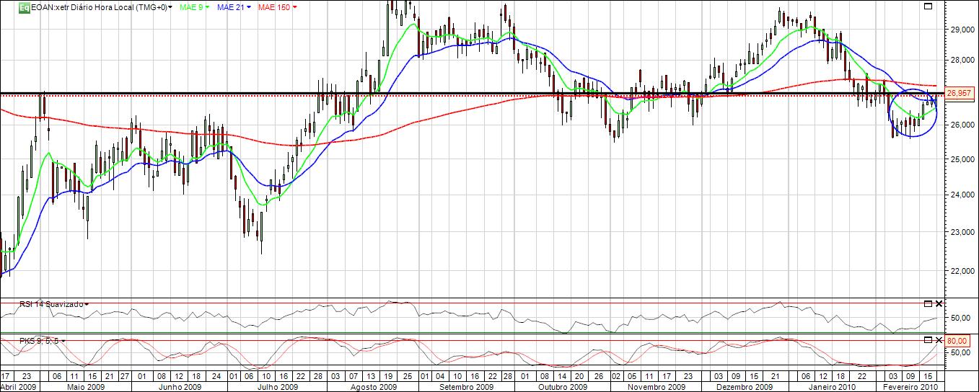Maximize the main price chart panel
Screen dimensions: 979x392
point(927,6)
